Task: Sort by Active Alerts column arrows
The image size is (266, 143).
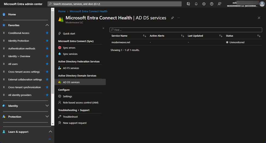Action: click(x=183, y=36)
